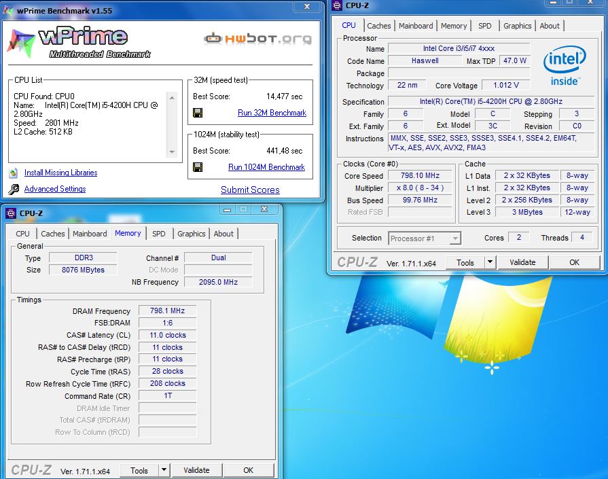
Task: Switch to About tab in CPU window
Action: click(x=550, y=26)
